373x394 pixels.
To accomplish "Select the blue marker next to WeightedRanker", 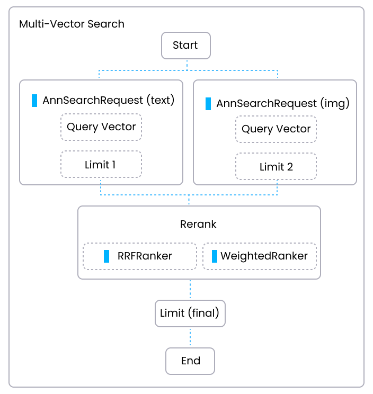I will (215, 256).
